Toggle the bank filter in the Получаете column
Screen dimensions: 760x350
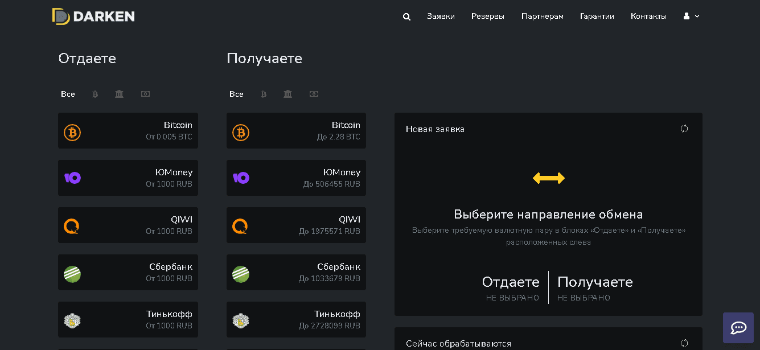288,94
